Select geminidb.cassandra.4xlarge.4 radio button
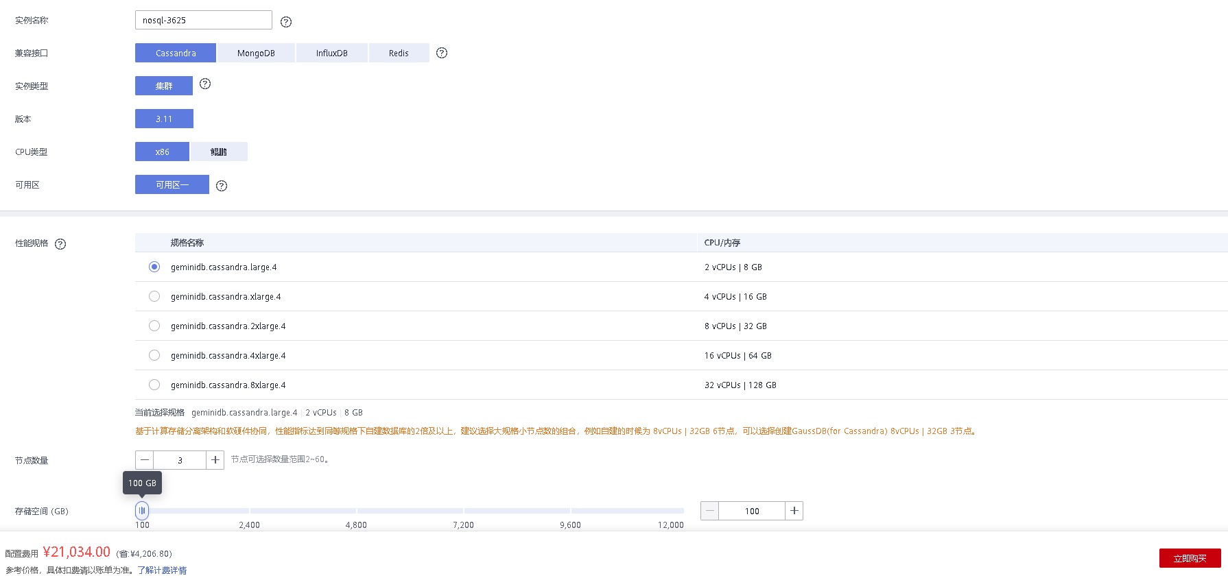 point(154,355)
